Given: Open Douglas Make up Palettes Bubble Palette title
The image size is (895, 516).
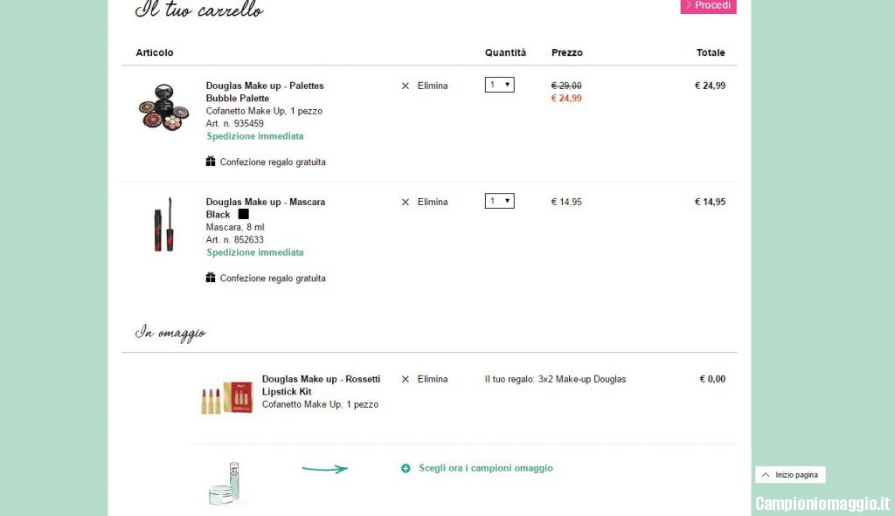Looking at the screenshot, I should click(x=265, y=92).
